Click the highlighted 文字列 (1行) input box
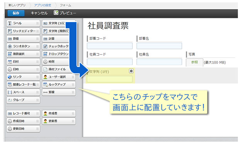The height and width of the screenshot is (144, 241). coord(110,79)
